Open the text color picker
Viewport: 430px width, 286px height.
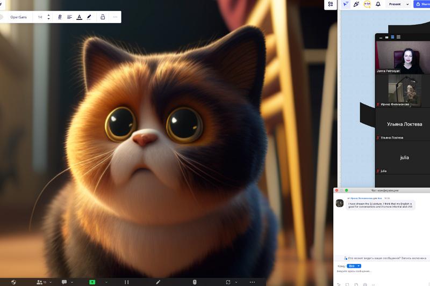click(x=79, y=17)
